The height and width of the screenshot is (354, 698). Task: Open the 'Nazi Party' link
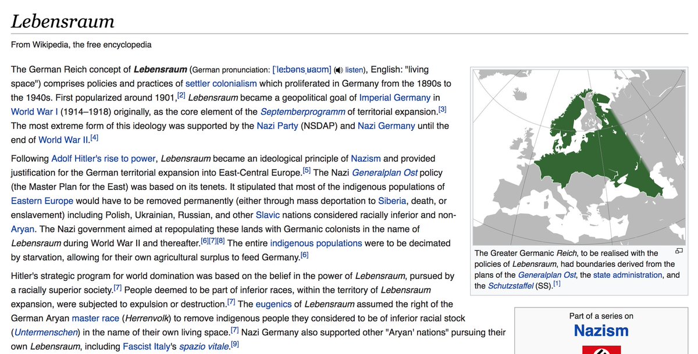[x=277, y=126]
